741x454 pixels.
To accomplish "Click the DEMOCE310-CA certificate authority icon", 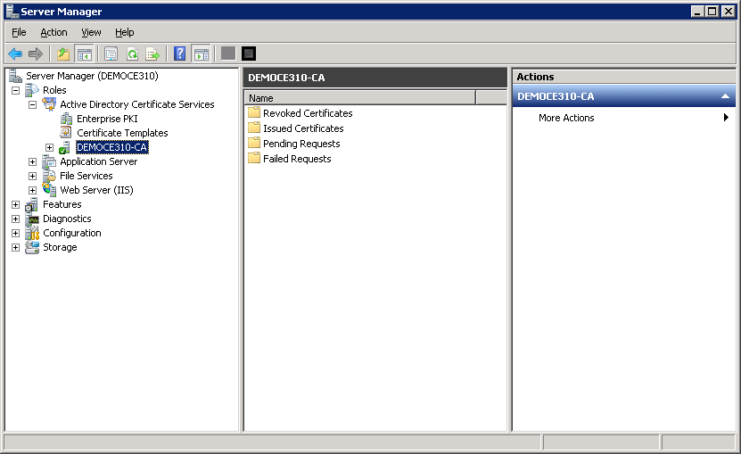I will pos(65,147).
